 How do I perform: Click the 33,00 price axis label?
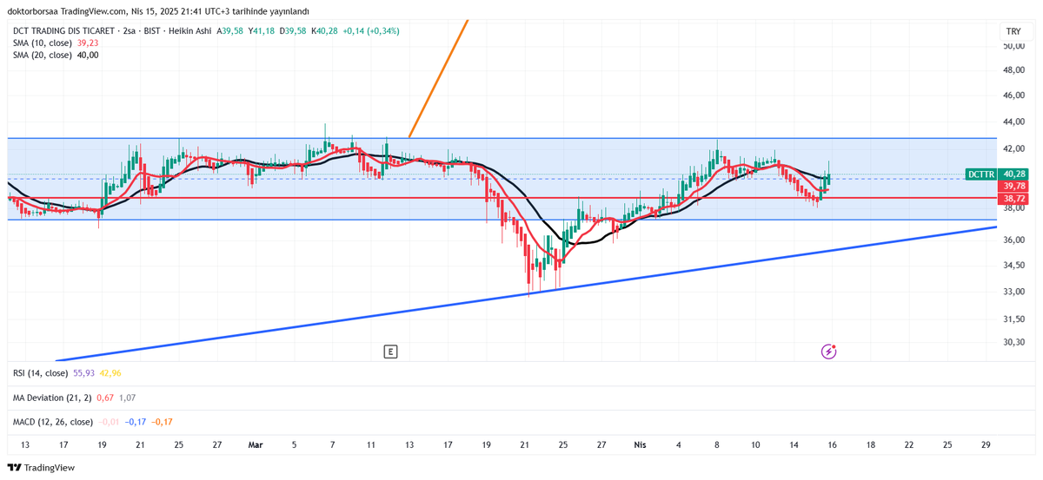tap(1014, 293)
